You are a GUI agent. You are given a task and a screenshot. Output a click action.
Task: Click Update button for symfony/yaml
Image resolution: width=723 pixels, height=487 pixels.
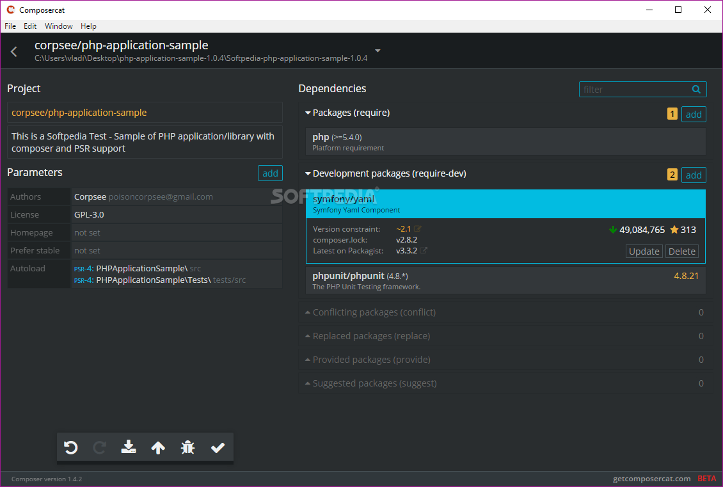click(644, 251)
